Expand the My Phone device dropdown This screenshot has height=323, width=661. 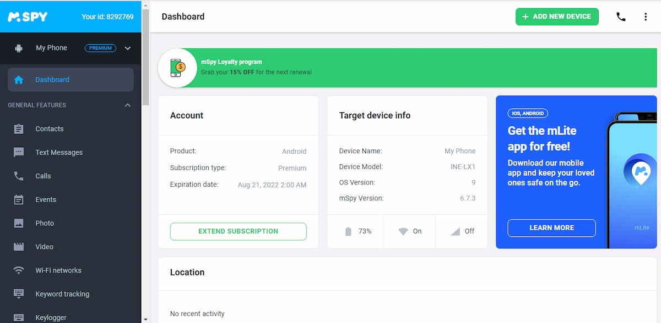pyautogui.click(x=128, y=48)
